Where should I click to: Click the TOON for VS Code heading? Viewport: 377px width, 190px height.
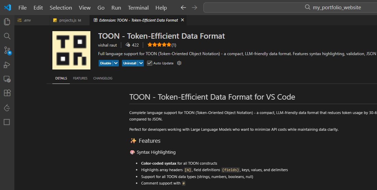coord(212,97)
